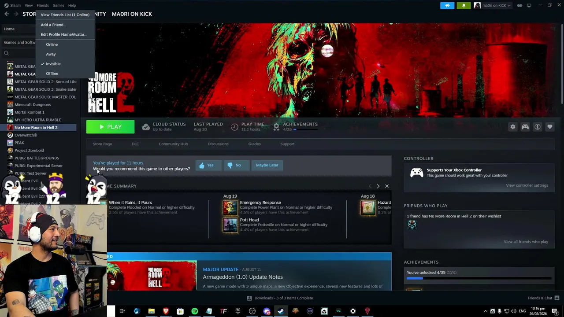Open Microsoft Store from the taskbar
The width and height of the screenshot is (564, 317).
[x=180, y=311]
